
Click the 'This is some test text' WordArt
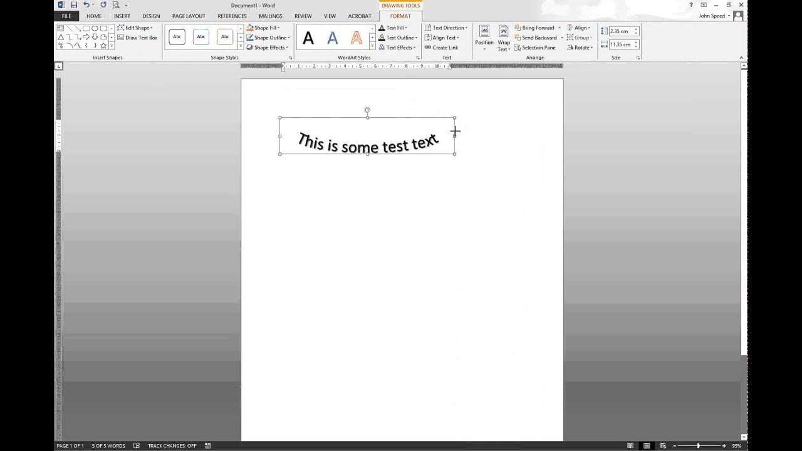(368, 143)
